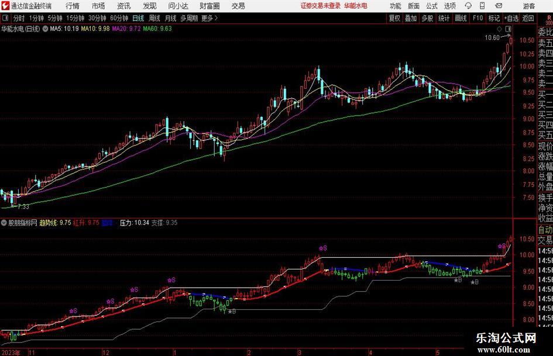Add stock with +自选 button

(x=511, y=18)
